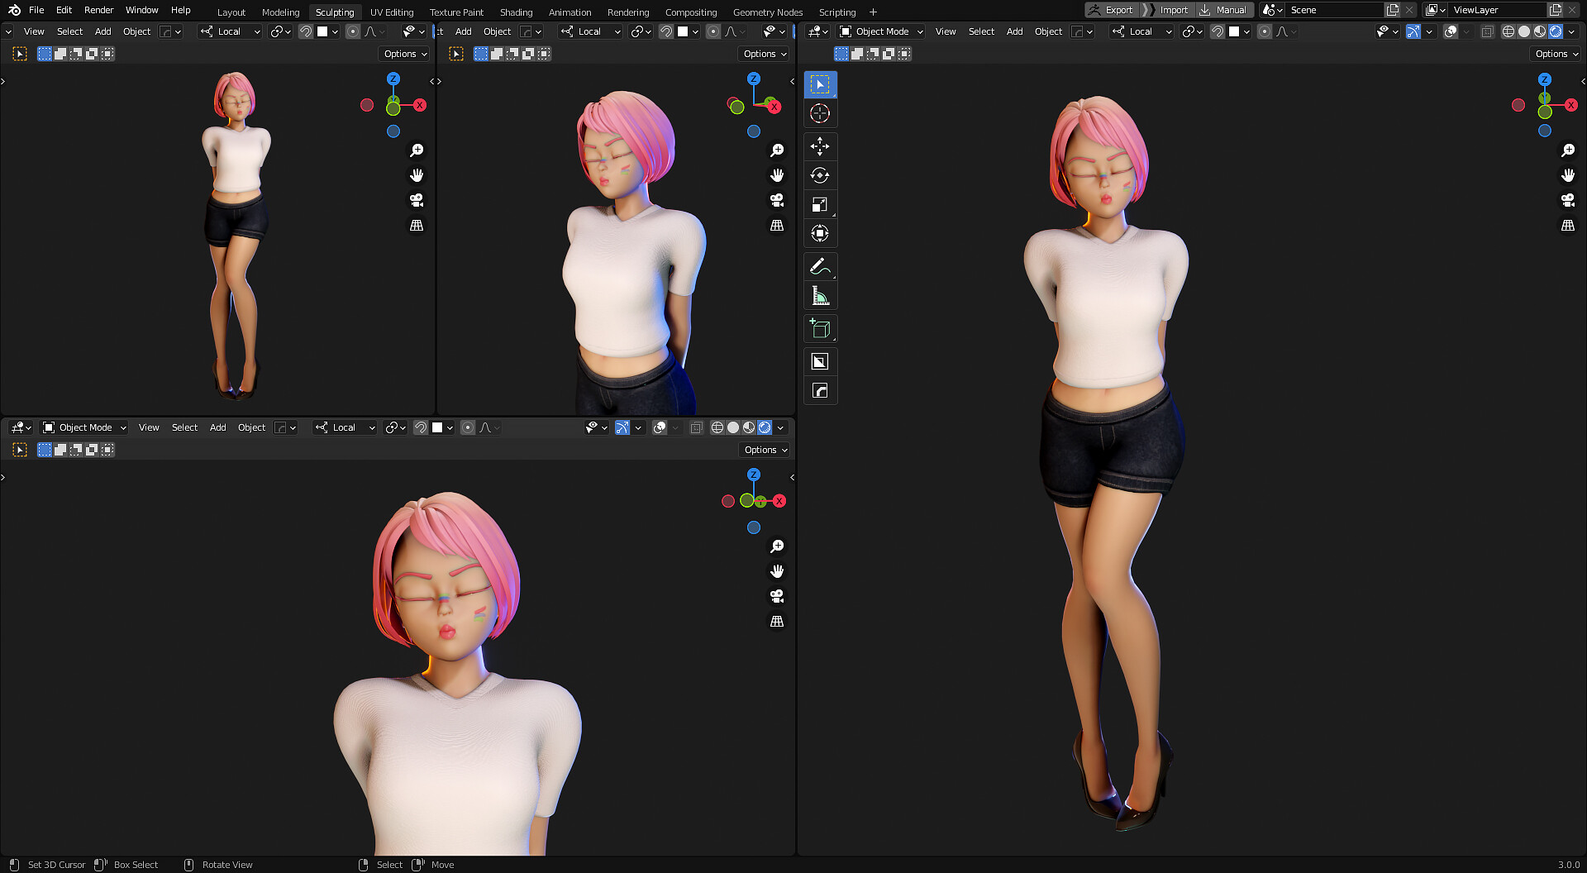Toggle X-Ray mode in the right viewport
Viewport: 1587px width, 873px height.
point(1487,31)
